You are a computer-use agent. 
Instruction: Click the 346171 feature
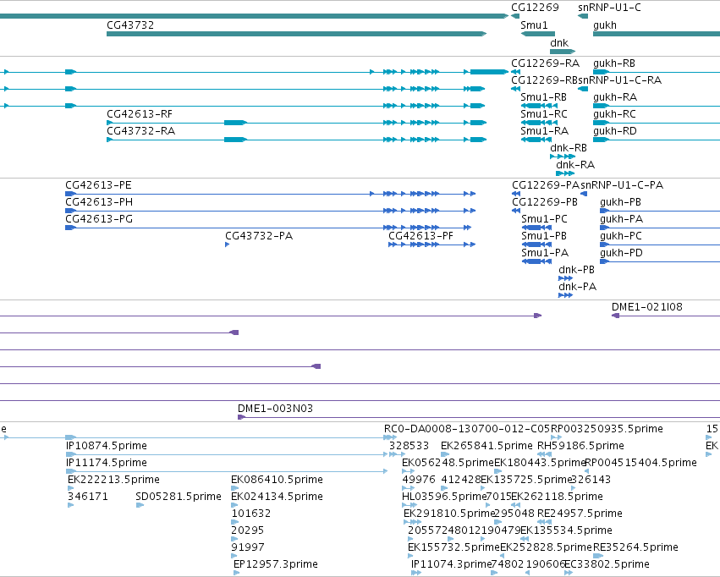(x=71, y=505)
